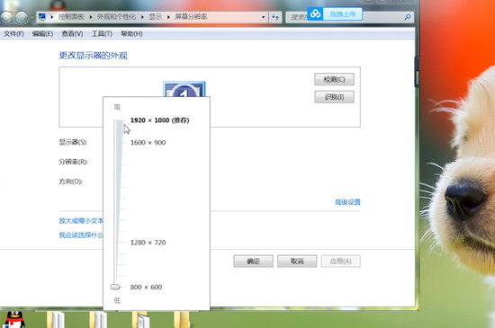Expand the arrow after 显示 breadcrumb
The width and height of the screenshot is (495, 328).
tap(168, 17)
